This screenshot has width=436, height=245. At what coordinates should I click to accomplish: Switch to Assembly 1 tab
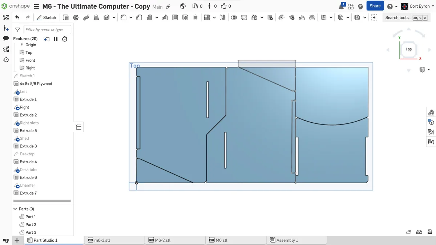point(296,240)
